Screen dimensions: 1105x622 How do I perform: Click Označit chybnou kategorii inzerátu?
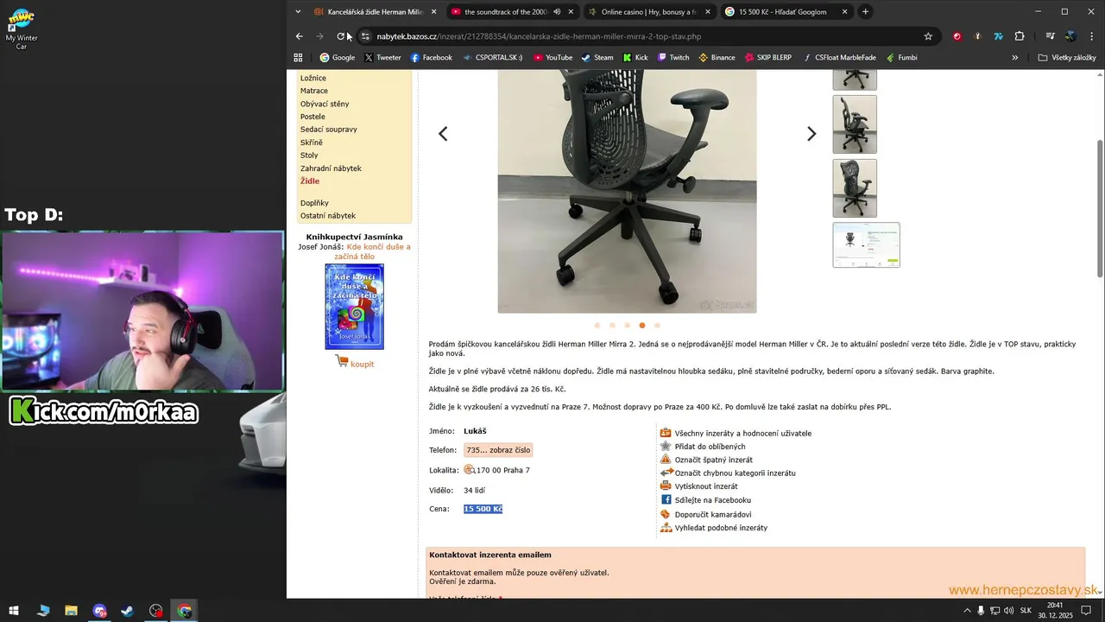(x=736, y=473)
